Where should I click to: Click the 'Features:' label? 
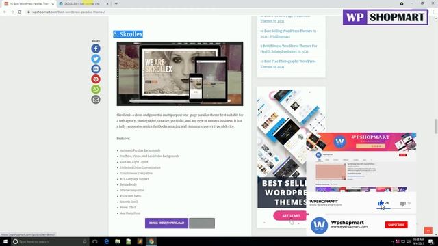(x=123, y=139)
